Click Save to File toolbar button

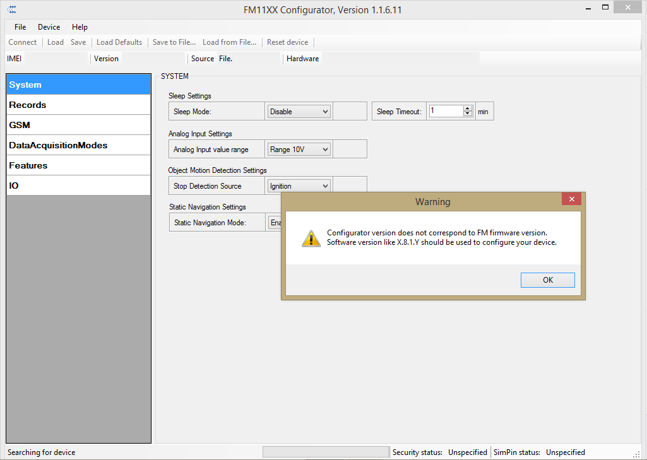point(174,42)
